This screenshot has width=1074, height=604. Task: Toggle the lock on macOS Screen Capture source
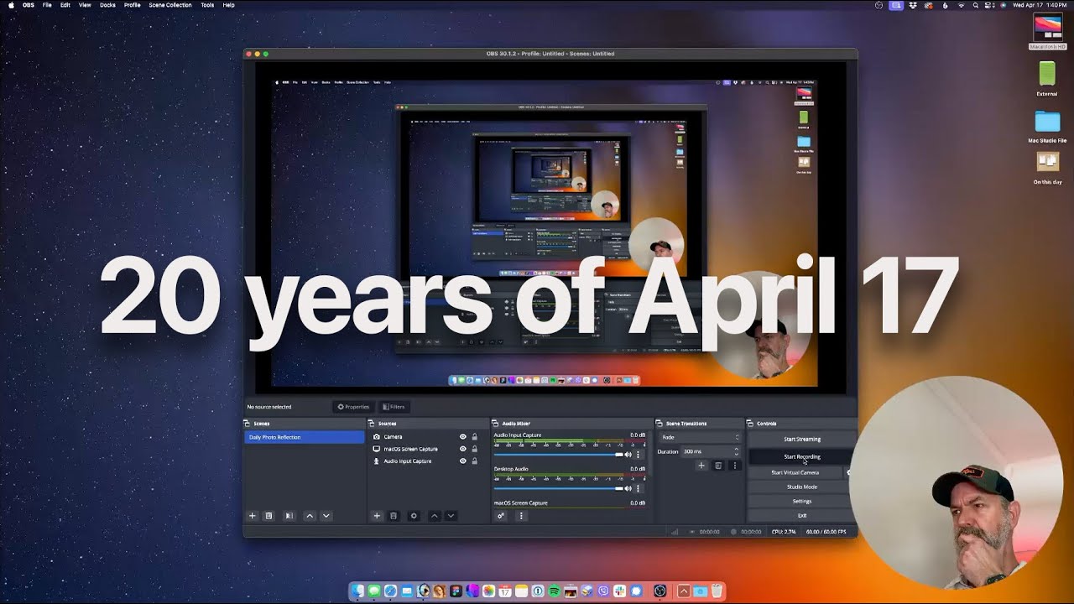[474, 449]
